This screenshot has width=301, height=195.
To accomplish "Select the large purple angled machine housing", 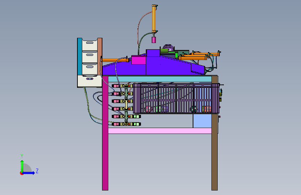I will pos(153,66).
